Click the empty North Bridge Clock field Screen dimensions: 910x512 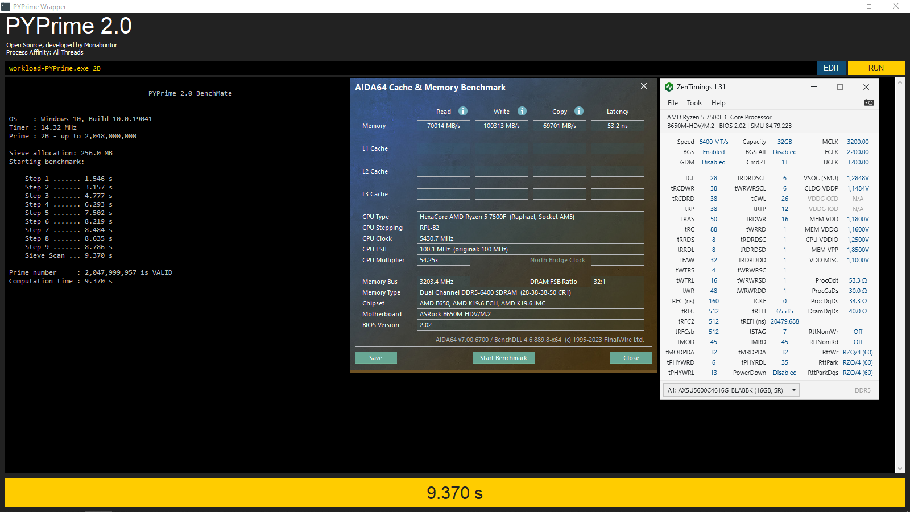tap(618, 260)
